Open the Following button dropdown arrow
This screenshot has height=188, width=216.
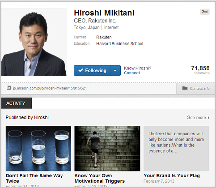(115, 70)
